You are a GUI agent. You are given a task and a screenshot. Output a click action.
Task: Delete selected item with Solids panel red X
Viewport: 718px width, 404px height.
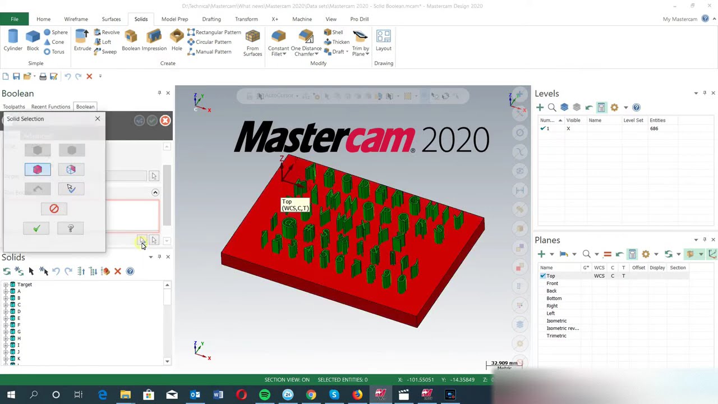(118, 272)
